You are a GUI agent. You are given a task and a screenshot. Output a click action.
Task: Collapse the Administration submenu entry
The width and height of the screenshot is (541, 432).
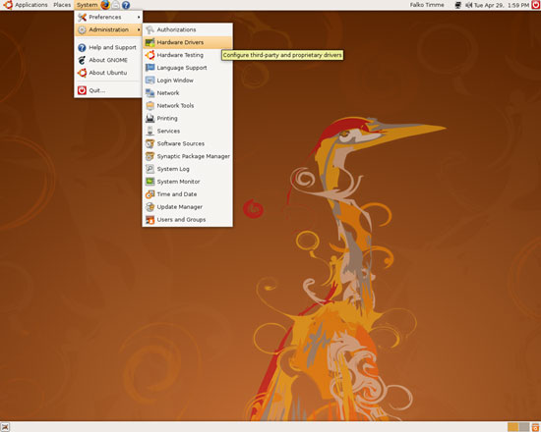(108, 29)
